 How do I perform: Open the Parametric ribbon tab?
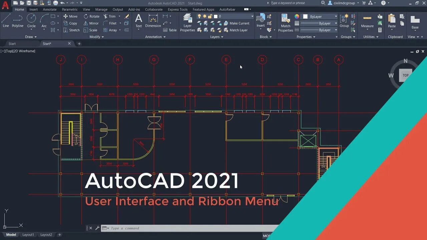click(70, 9)
